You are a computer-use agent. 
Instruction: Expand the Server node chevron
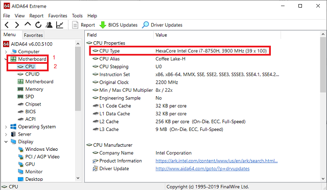click(6, 134)
